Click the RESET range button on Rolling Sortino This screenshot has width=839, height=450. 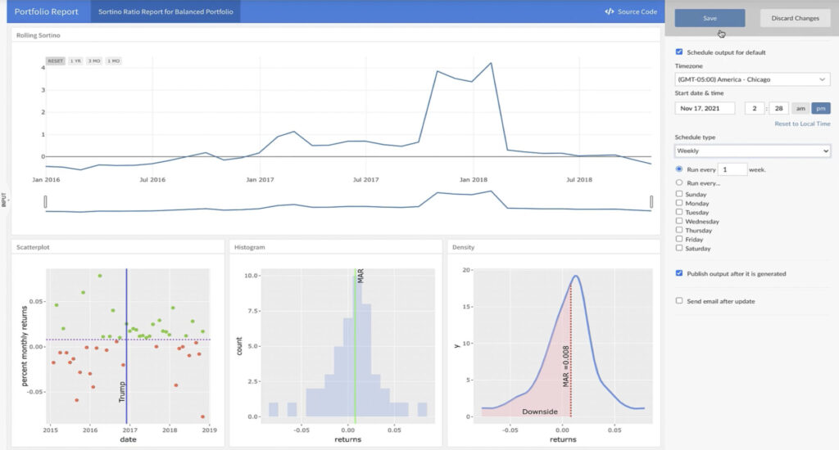(x=56, y=61)
